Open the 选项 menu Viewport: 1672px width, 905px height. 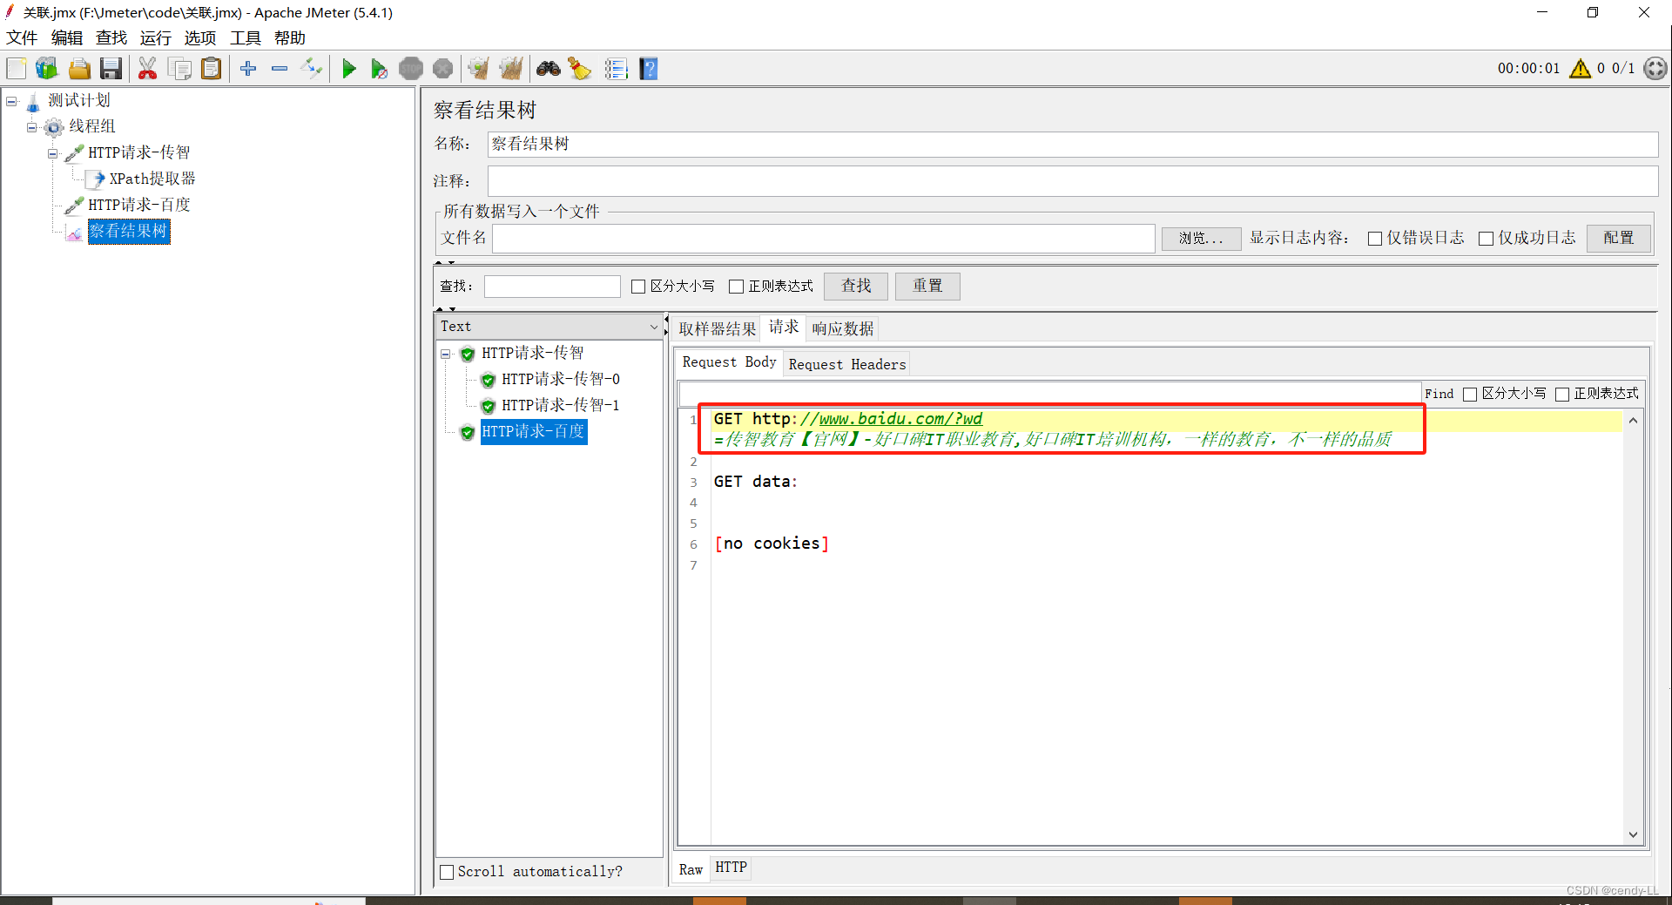[x=199, y=37]
